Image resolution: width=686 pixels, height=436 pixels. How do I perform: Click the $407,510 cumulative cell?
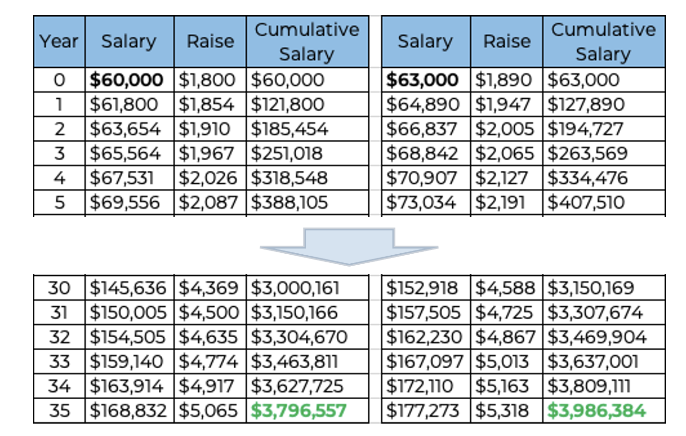(x=586, y=203)
